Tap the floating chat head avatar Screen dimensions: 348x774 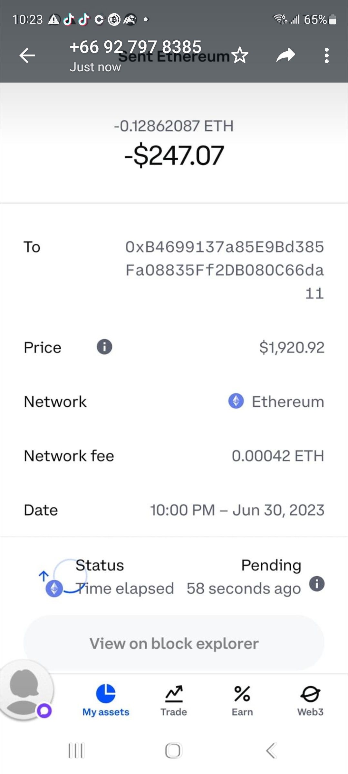pos(26,690)
